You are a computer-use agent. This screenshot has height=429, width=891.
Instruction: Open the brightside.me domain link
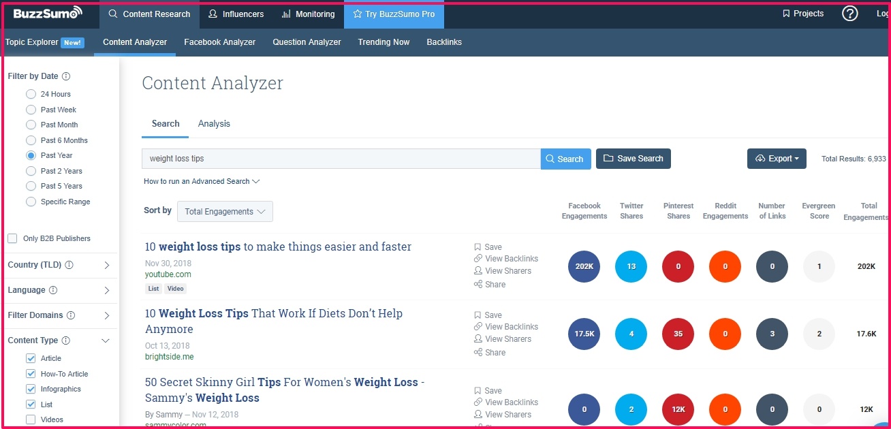click(x=170, y=356)
